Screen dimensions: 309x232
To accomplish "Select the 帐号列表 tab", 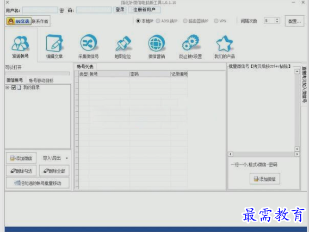I will (85, 67).
